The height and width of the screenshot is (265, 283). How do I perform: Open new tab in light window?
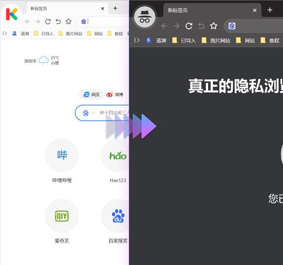point(116,8)
